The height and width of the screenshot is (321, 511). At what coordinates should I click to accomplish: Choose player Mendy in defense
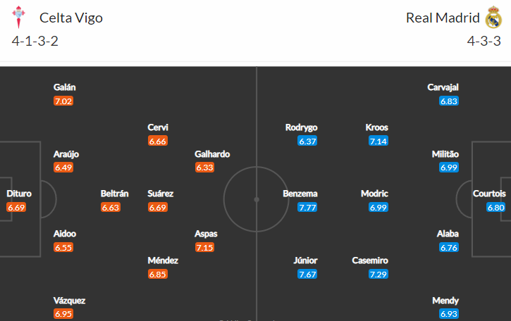tap(445, 301)
